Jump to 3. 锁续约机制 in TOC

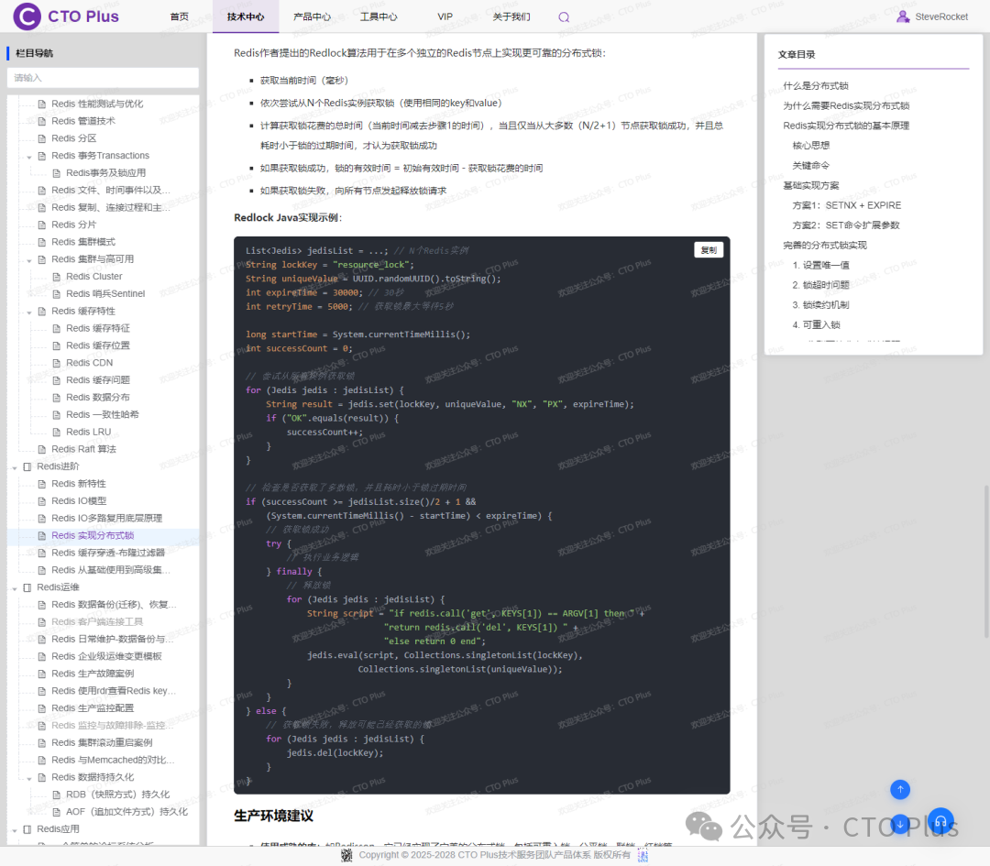pos(820,305)
